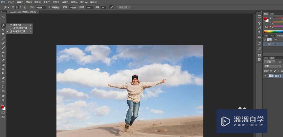Image resolution: width=283 pixels, height=137 pixels.
Task: Choose 多边形套索工具 from the lasso flyout
Action: click(20, 28)
